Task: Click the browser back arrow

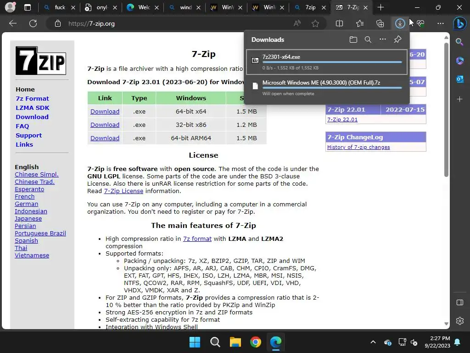Action: (x=12, y=23)
